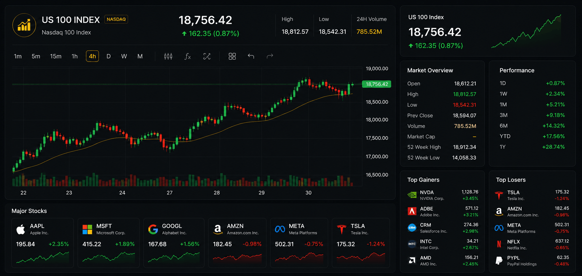Image resolution: width=582 pixels, height=276 pixels.
Task: Click the 1Y performance +28.74%
Action: 554,147
